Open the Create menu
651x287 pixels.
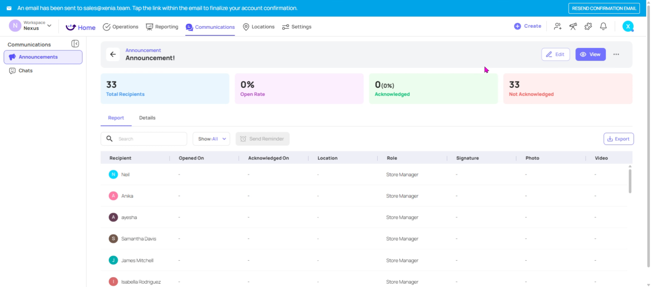click(528, 26)
